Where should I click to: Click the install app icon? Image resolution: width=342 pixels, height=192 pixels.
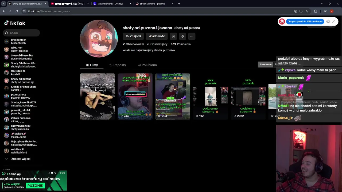(x=301, y=11)
